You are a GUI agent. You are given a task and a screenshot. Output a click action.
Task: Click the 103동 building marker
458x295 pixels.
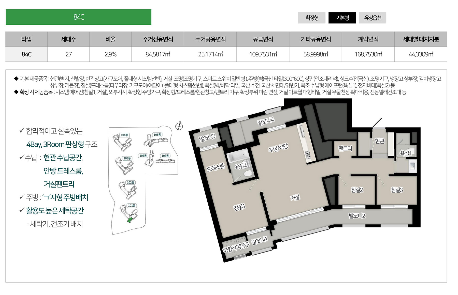pyautogui.click(x=127, y=158)
